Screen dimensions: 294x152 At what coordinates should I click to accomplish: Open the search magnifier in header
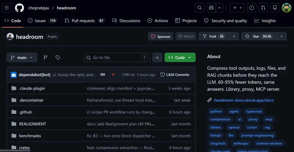[x=200, y=8]
